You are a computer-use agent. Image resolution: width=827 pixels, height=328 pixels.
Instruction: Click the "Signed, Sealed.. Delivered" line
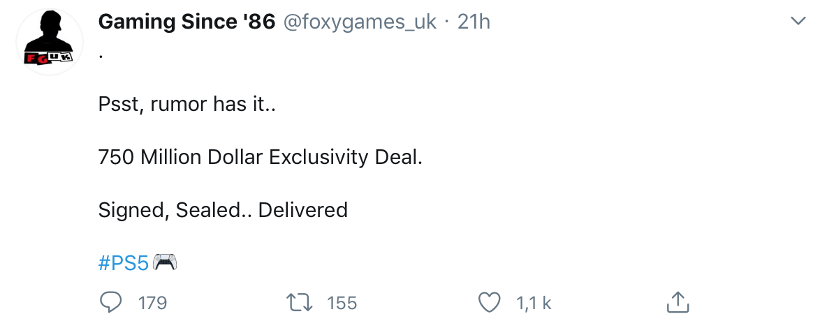[x=223, y=209]
